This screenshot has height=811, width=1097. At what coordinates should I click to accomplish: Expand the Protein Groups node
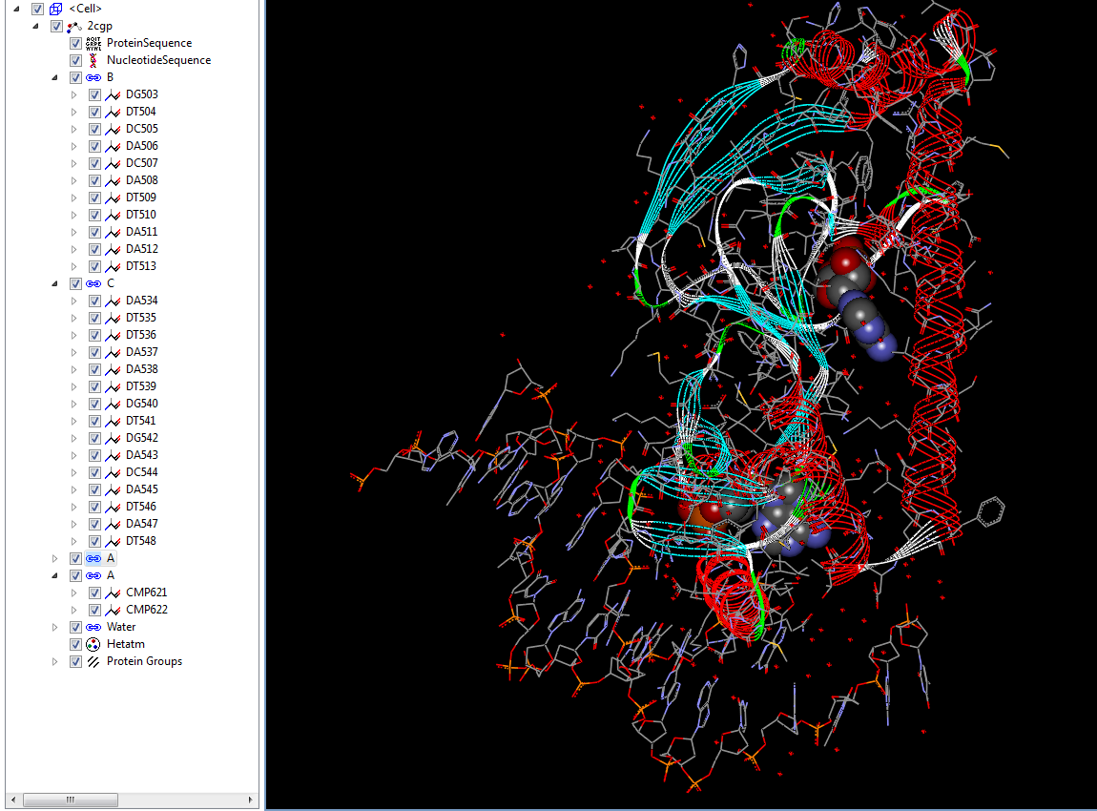pos(54,661)
